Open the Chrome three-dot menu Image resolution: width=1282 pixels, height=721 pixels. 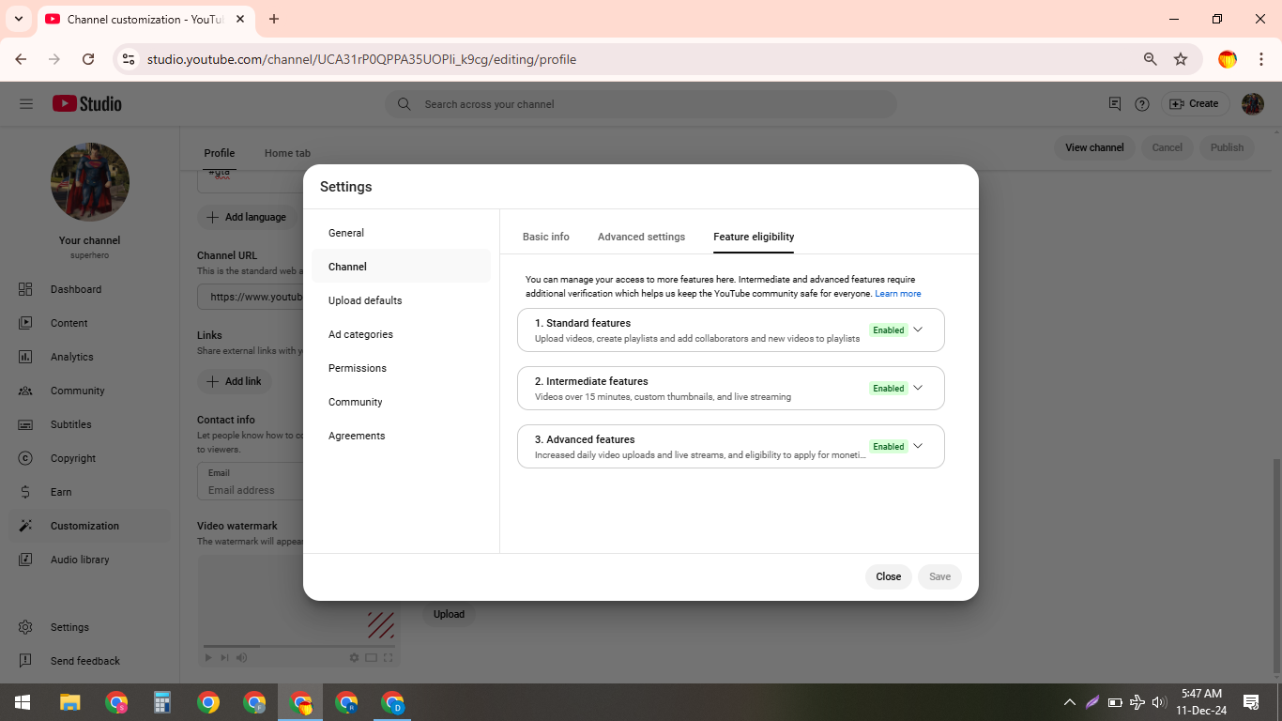(1261, 59)
